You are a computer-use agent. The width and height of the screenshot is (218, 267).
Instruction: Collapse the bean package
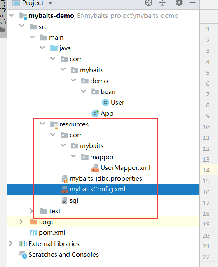[84, 91]
